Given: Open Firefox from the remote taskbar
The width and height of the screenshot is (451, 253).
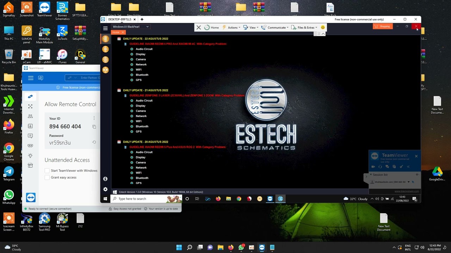Looking at the screenshot, I should point(218,199).
